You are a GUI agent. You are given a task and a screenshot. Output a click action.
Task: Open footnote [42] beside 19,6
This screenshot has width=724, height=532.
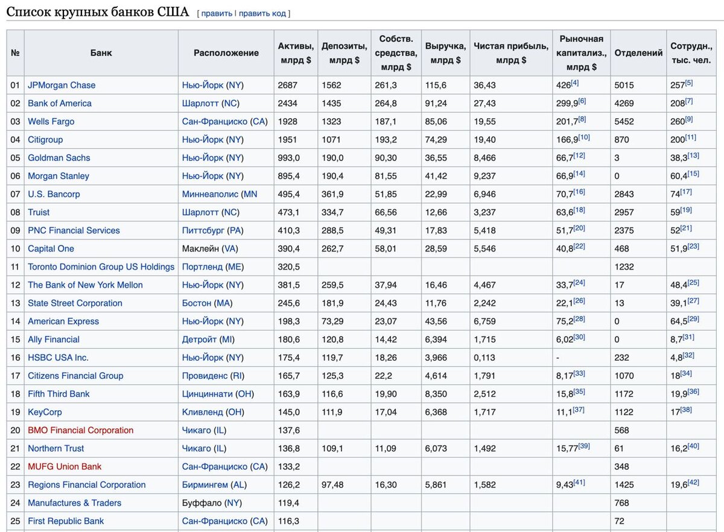(694, 482)
